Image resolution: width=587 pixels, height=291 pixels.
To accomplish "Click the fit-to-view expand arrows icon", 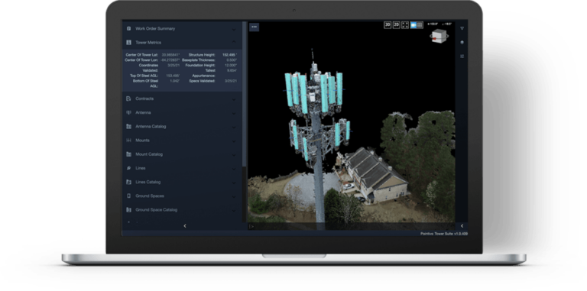I will [x=405, y=25].
